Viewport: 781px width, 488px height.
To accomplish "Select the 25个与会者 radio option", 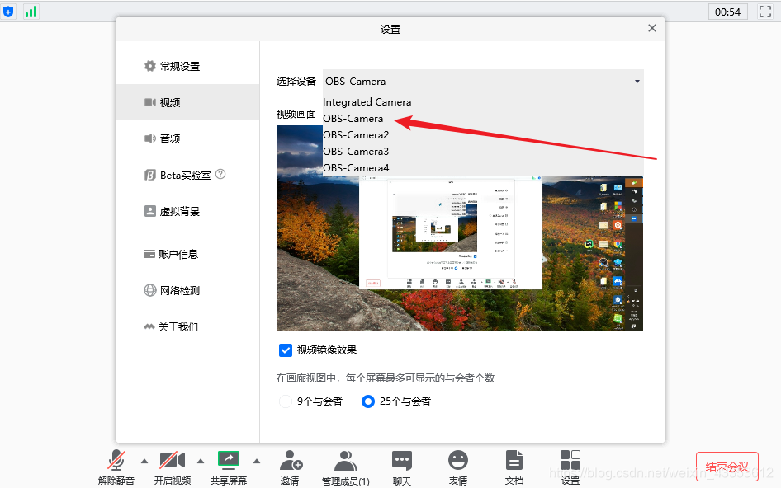I will pos(368,401).
